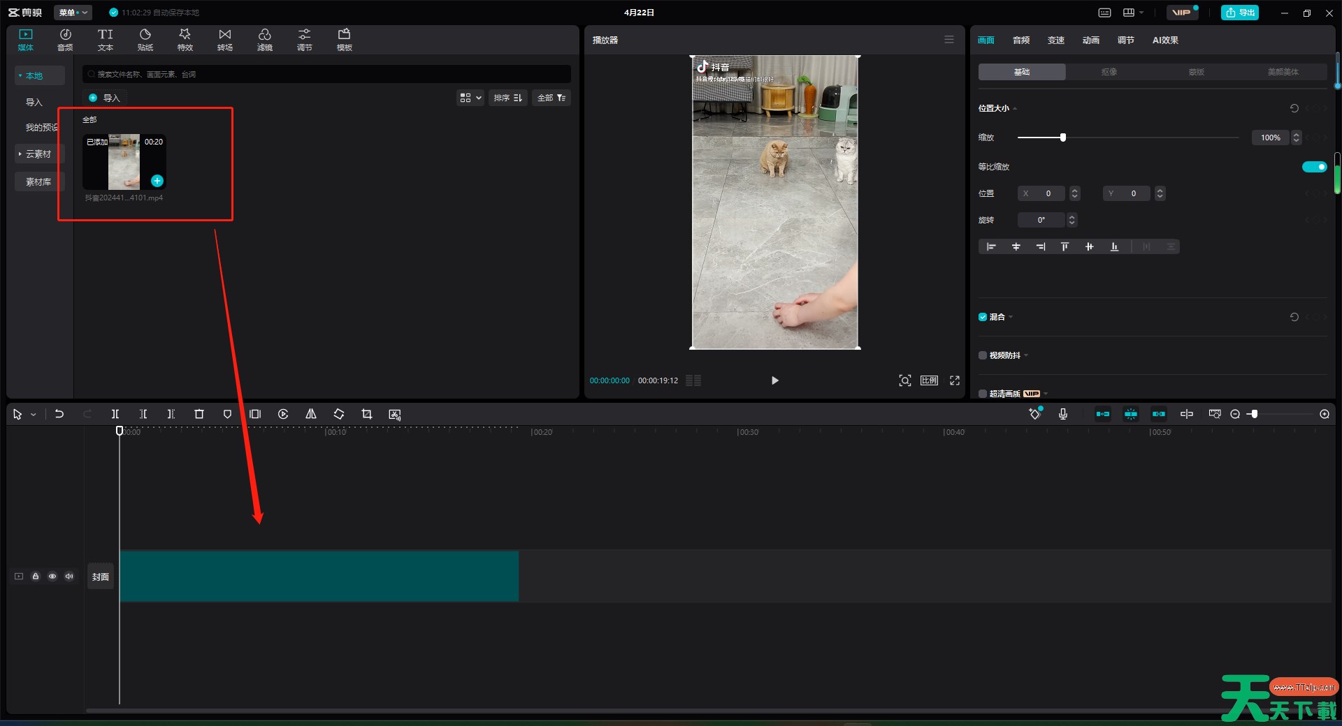Image resolution: width=1342 pixels, height=726 pixels.
Task: Switch to the 变速 (Speed) tab
Action: click(x=1055, y=40)
